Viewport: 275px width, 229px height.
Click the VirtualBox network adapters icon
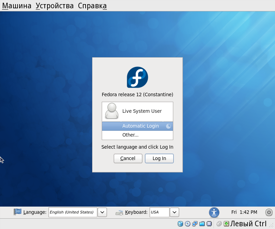click(x=195, y=224)
